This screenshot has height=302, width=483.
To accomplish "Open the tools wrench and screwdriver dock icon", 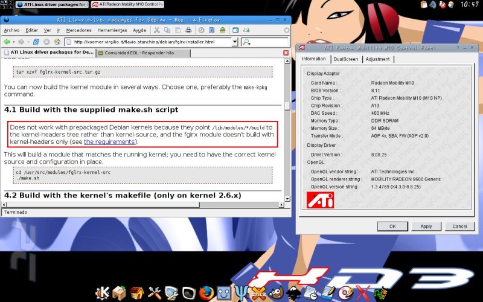I will pos(155,293).
